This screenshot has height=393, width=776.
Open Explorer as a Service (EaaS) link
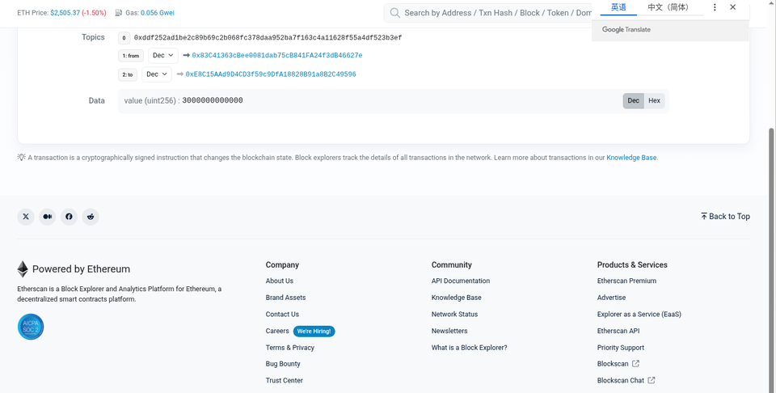point(639,315)
